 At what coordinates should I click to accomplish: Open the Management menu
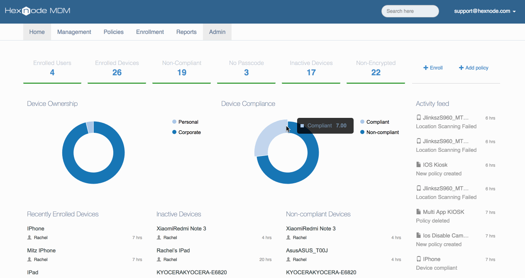tap(74, 32)
